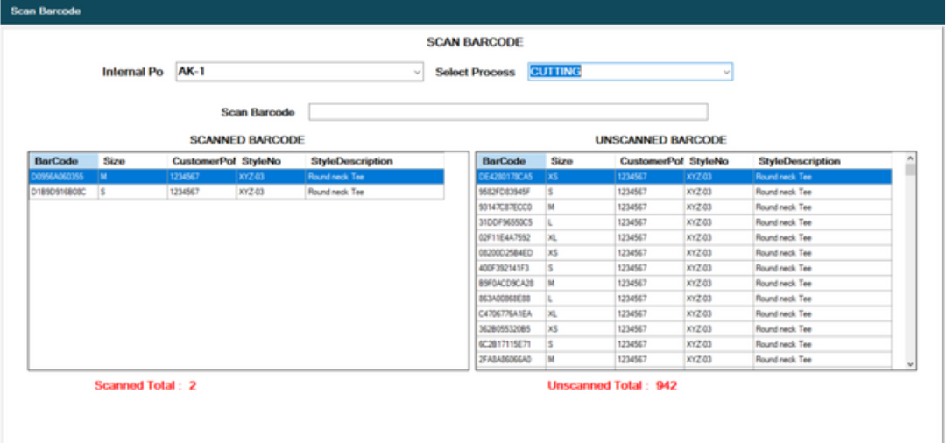This screenshot has width=946, height=443.
Task: Click XYZ-03 in unscanned row 6C2B17115E71
Action: tap(718, 344)
